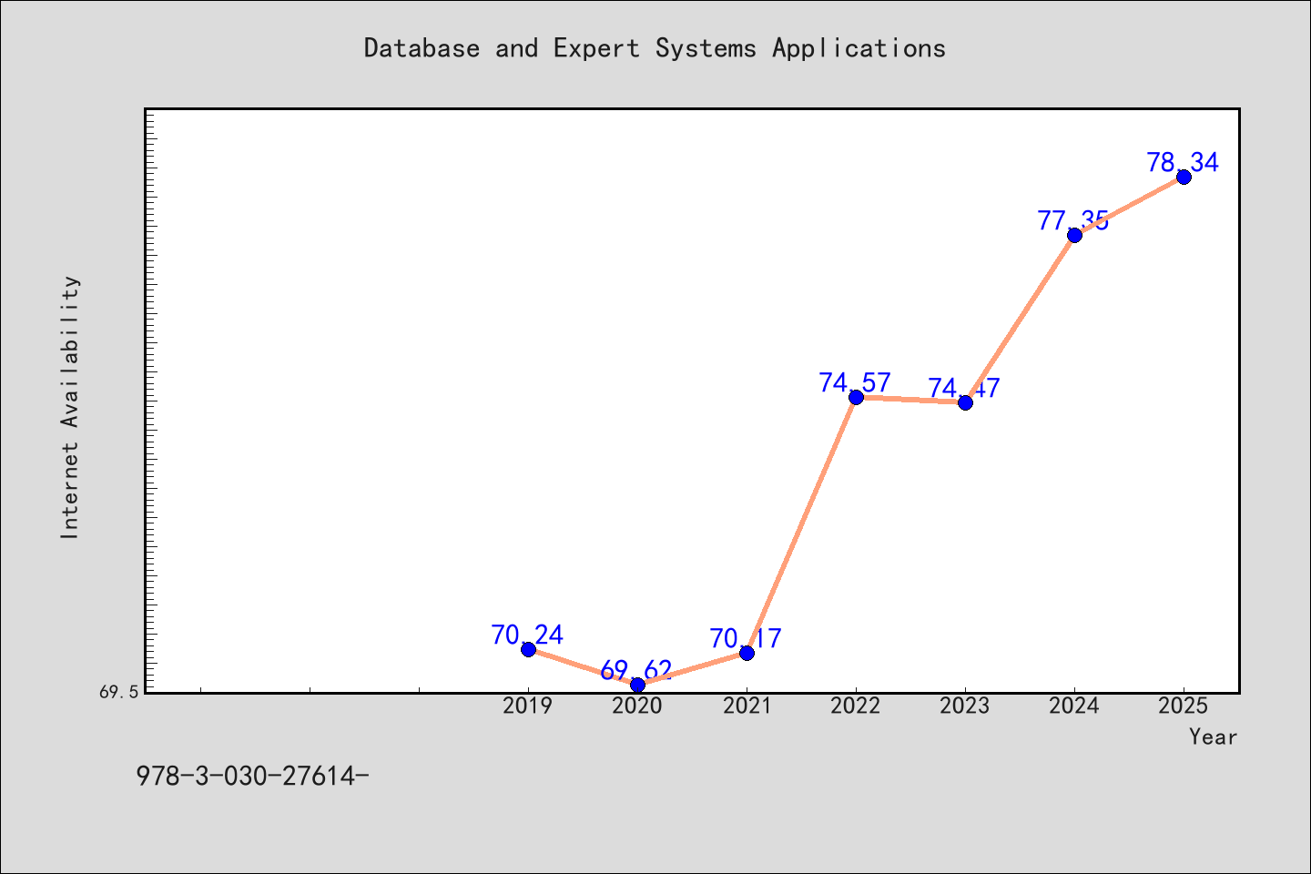Select the value label 69.62
Image resolution: width=1311 pixels, height=874 pixels.
(x=637, y=670)
